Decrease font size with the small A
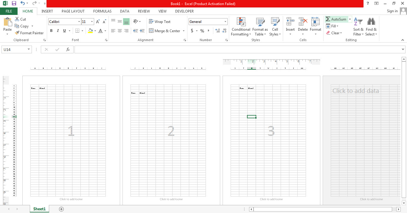The height and width of the screenshot is (213, 407). coord(104,22)
